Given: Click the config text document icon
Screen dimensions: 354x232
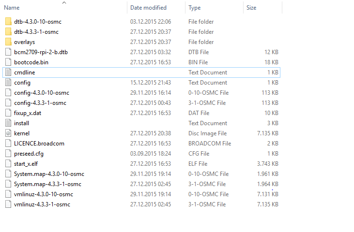Looking at the screenshot, I should [8, 83].
